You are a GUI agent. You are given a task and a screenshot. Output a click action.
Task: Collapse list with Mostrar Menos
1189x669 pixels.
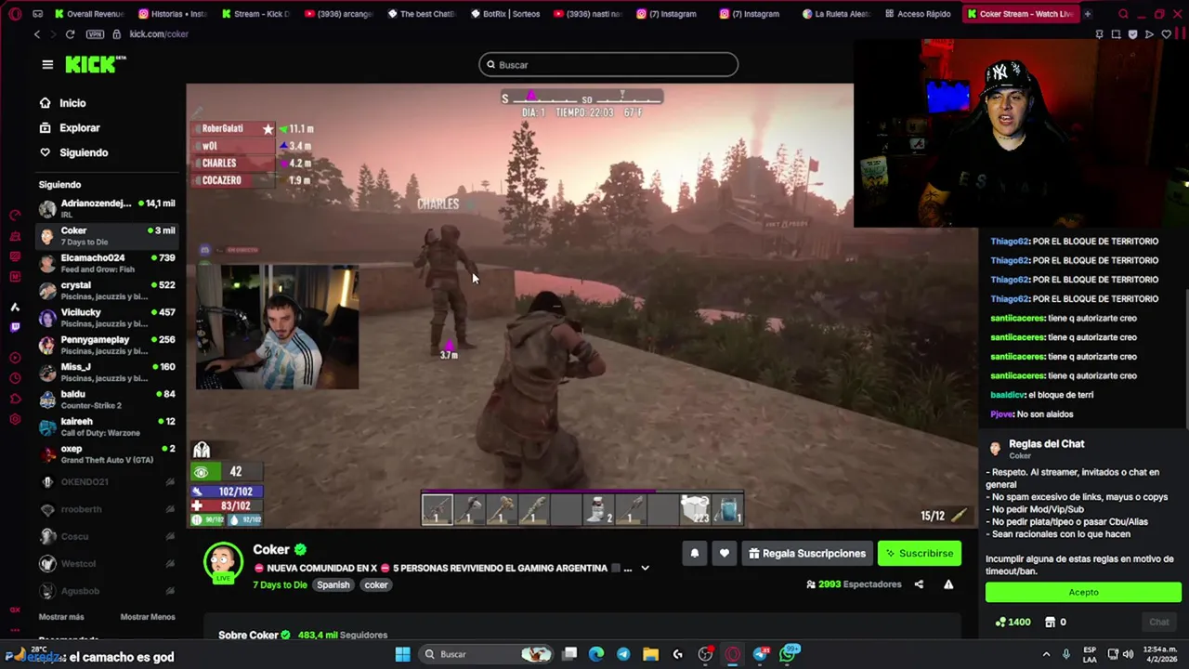(148, 617)
